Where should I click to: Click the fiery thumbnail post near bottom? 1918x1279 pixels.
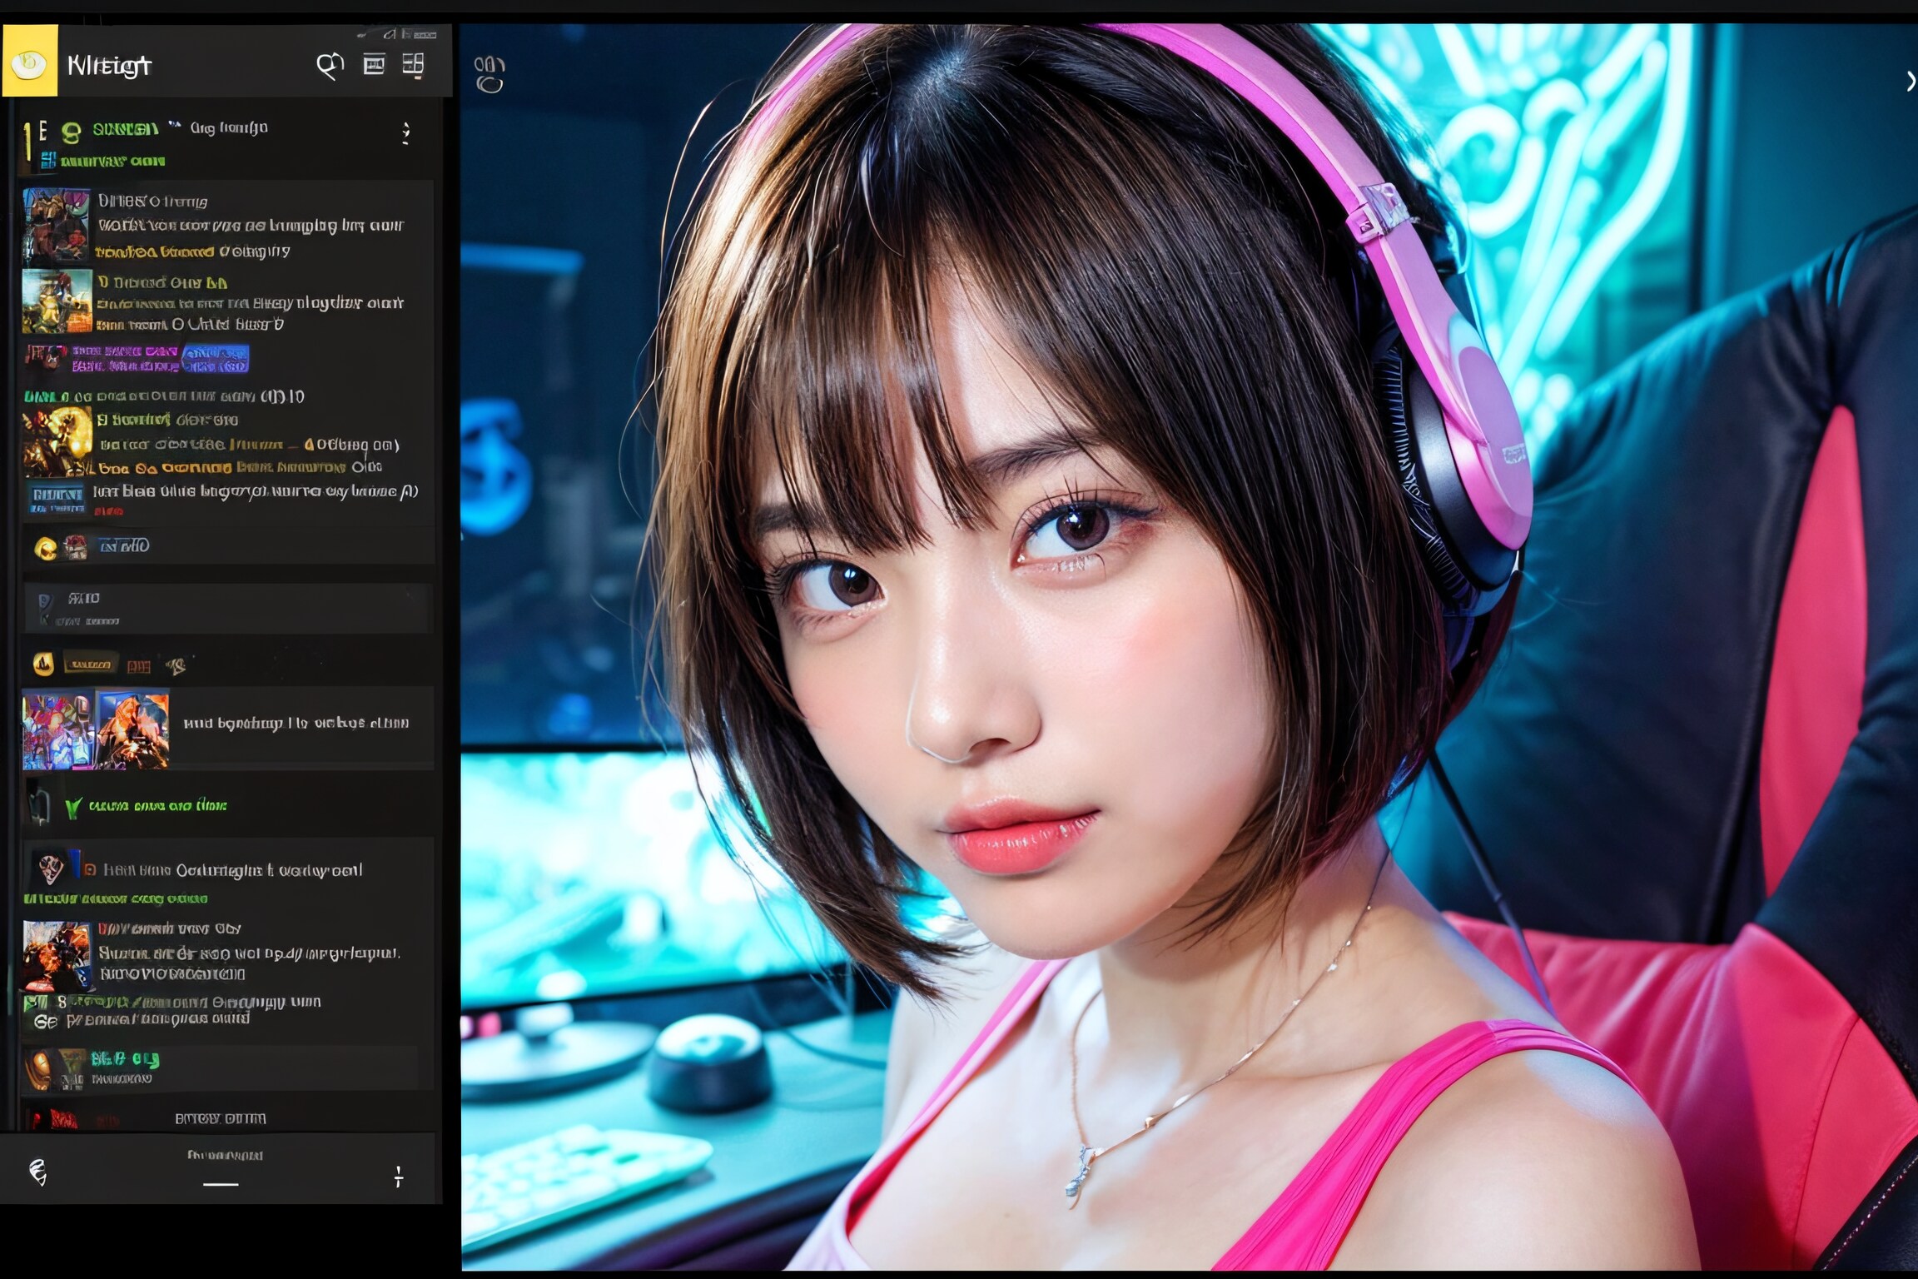point(56,955)
